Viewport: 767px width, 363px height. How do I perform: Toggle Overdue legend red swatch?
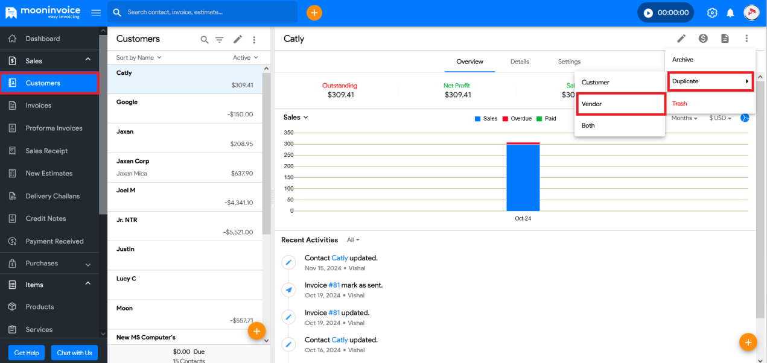pyautogui.click(x=505, y=119)
